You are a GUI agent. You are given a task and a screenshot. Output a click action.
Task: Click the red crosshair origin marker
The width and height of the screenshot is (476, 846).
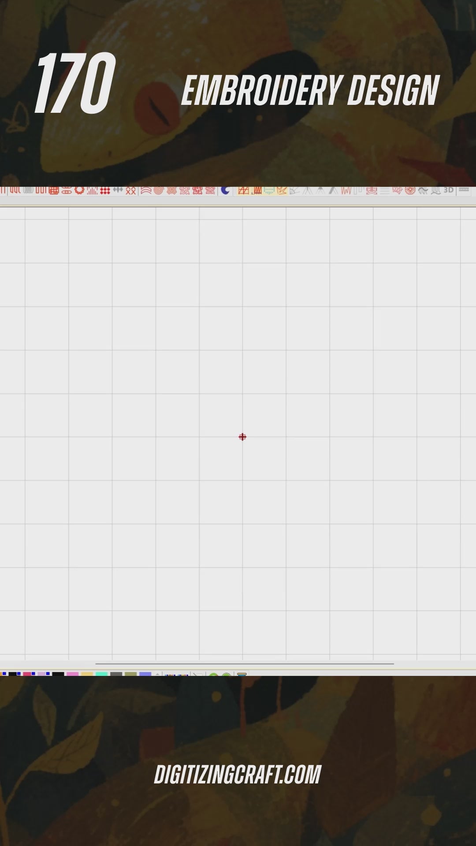tap(242, 437)
